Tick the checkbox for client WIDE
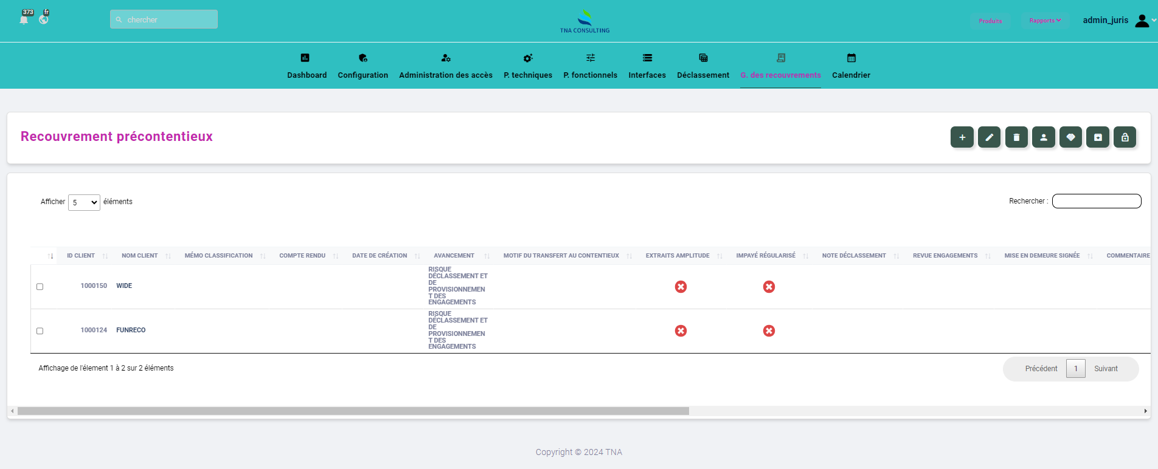Image resolution: width=1158 pixels, height=469 pixels. 40,287
